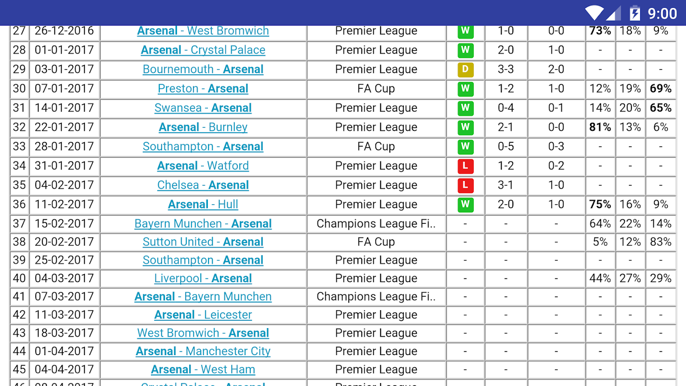Click the 0-5 score for Southampton - Arsenal
The image size is (686, 386).
click(506, 147)
